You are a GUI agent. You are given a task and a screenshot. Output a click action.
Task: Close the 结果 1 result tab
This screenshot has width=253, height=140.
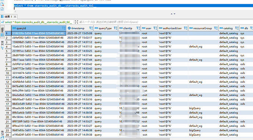click(x=15, y=17)
